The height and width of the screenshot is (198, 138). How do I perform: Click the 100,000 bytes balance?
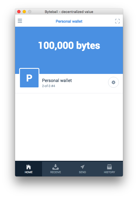coord(69,46)
